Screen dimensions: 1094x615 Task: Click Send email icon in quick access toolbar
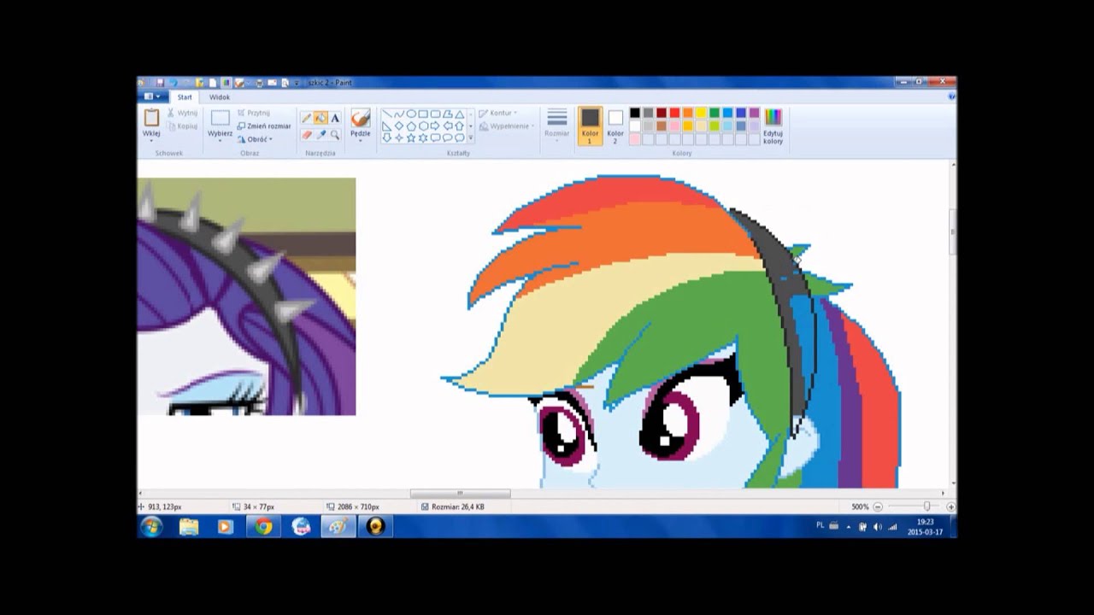pyautogui.click(x=272, y=83)
